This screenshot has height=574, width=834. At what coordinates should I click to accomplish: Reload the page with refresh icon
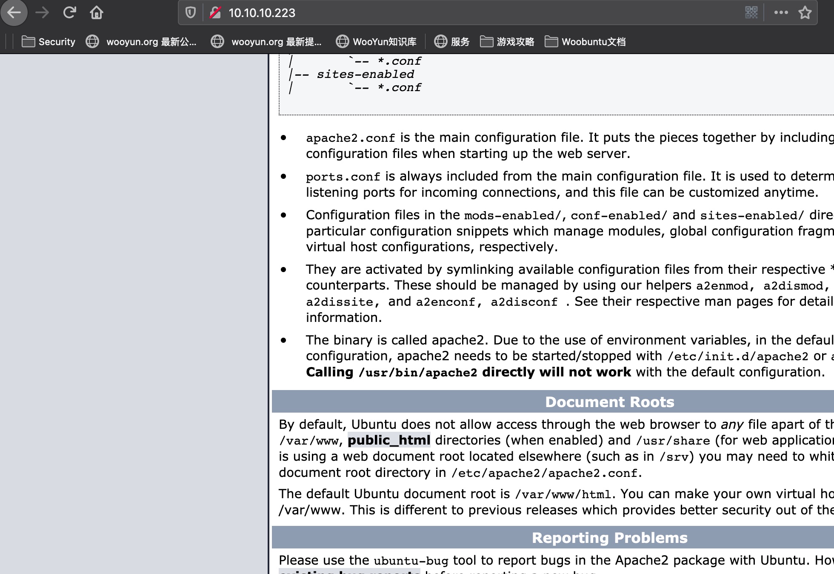[x=69, y=13]
